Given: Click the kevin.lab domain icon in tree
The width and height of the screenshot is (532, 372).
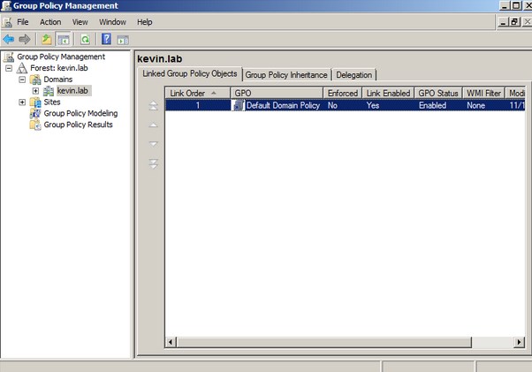Looking at the screenshot, I should click(49, 91).
